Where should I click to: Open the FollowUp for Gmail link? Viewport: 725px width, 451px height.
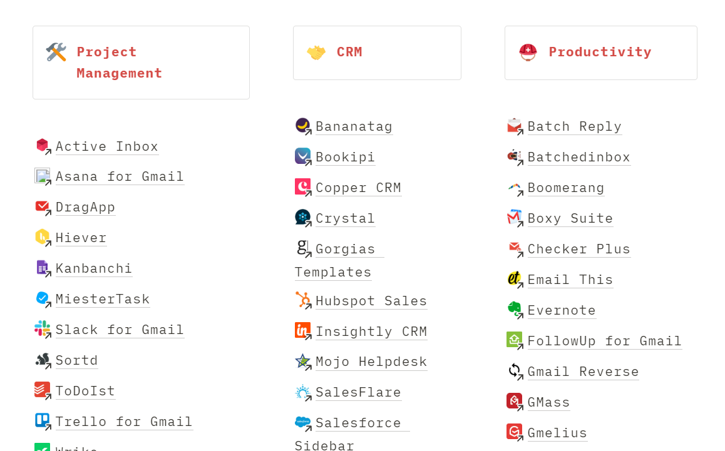pyautogui.click(x=604, y=340)
